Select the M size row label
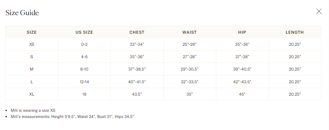The height and width of the screenshot is (130, 329). [x=32, y=69]
